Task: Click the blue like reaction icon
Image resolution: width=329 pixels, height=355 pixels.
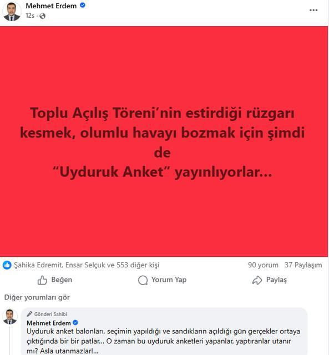Action: coord(7,265)
